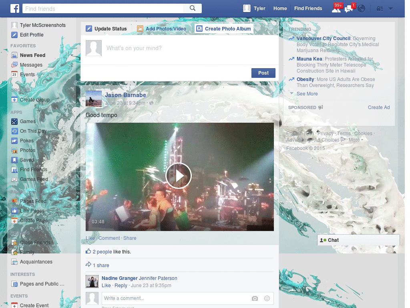This screenshot has width=410, height=308.
Task: Open Jason Barnabe profile link
Action: pos(125,95)
